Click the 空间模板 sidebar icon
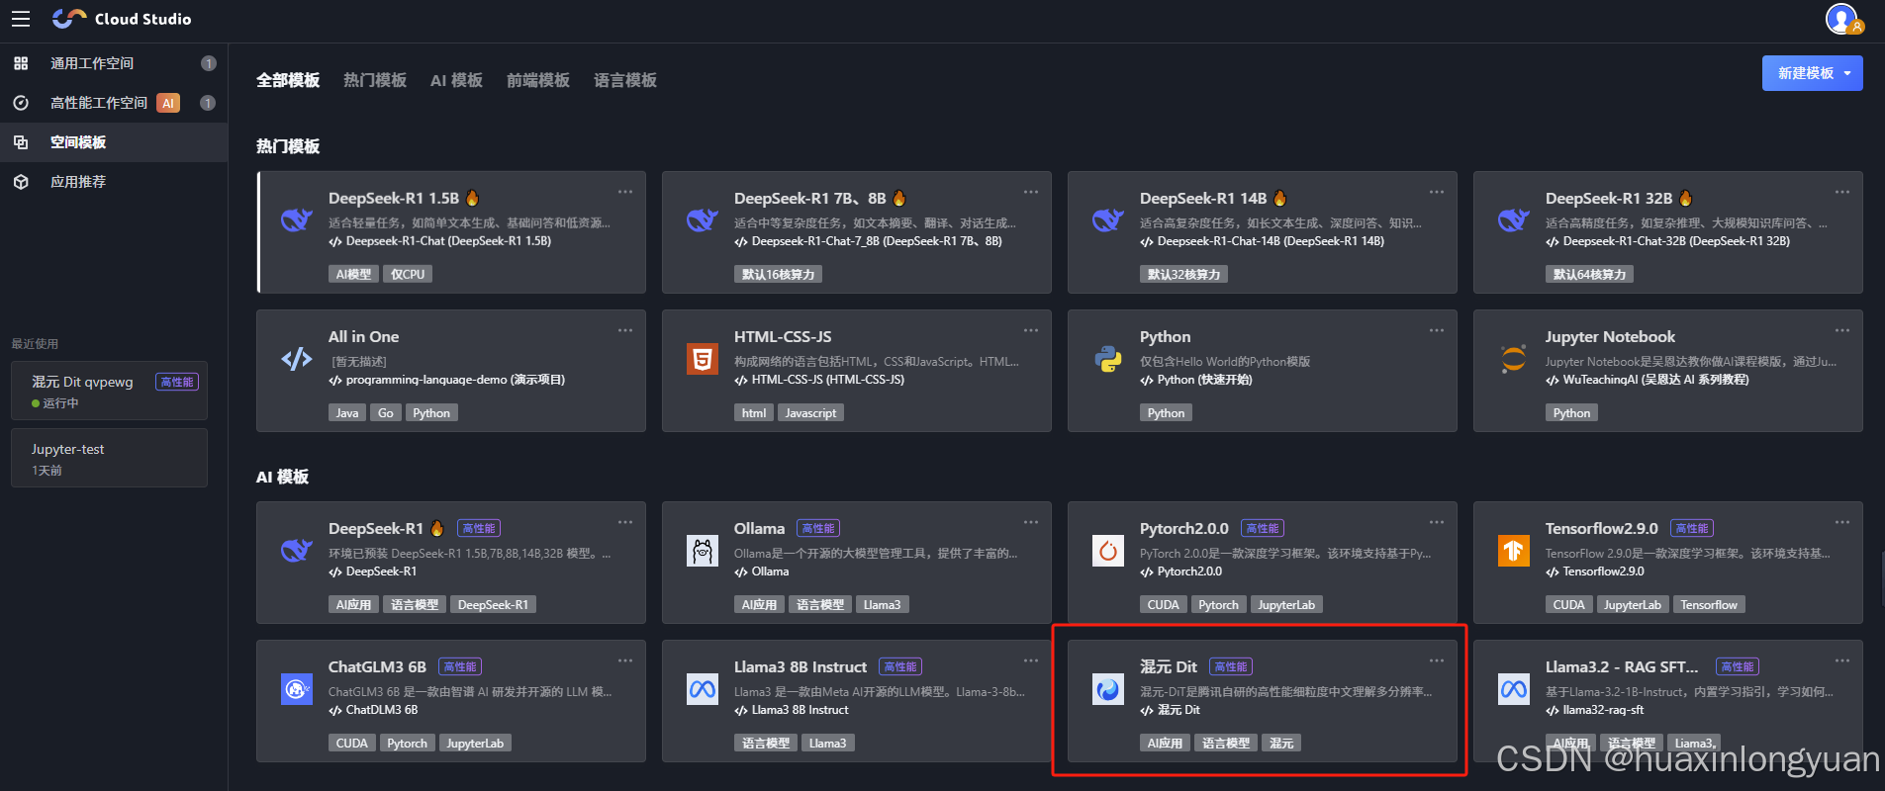This screenshot has width=1885, height=791. coord(21,142)
